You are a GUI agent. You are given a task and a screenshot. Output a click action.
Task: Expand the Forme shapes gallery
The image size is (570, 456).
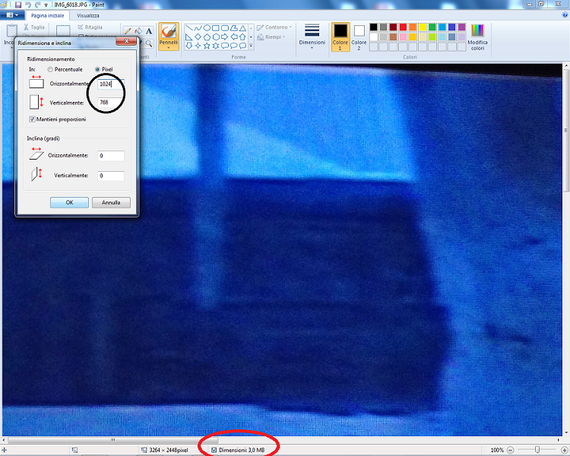[251, 46]
